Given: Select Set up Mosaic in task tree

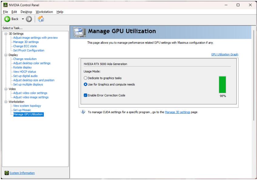Looking at the screenshot, I should tap(22, 110).
